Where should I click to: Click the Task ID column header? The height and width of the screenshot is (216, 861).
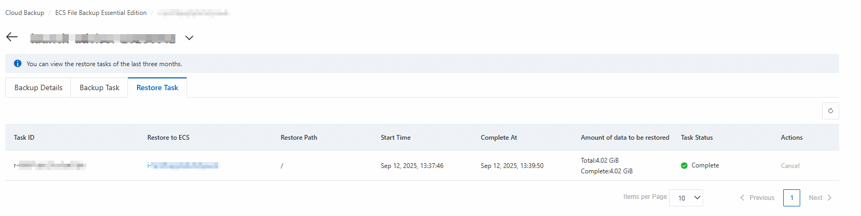(x=24, y=138)
